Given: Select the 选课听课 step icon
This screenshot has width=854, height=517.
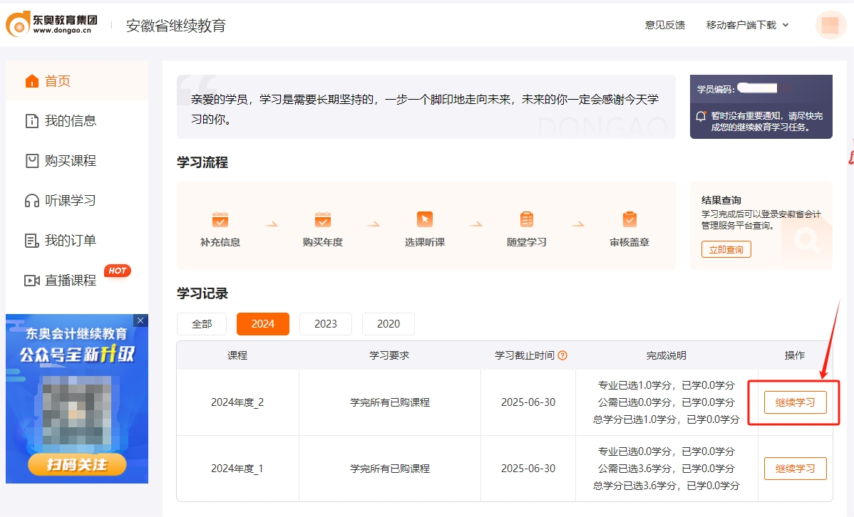Looking at the screenshot, I should (x=423, y=218).
